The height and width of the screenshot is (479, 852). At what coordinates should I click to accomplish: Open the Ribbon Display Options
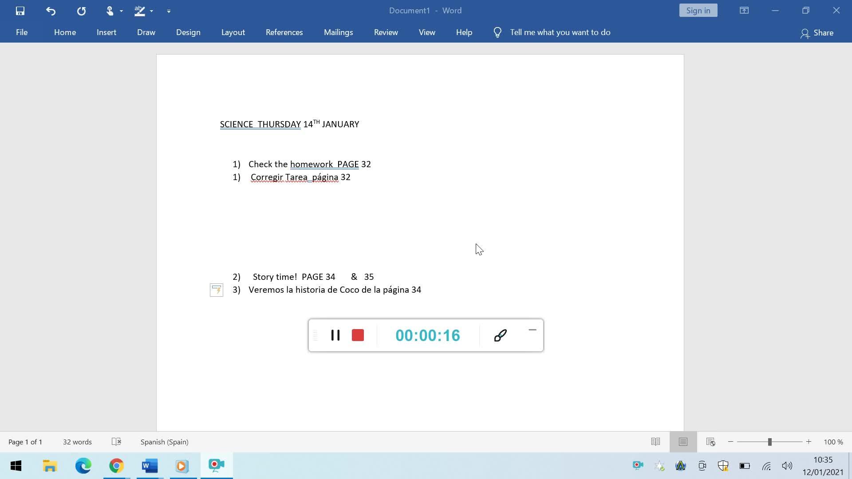[x=744, y=11]
